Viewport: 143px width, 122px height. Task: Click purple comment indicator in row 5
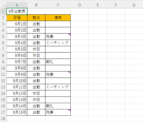click(x=69, y=34)
